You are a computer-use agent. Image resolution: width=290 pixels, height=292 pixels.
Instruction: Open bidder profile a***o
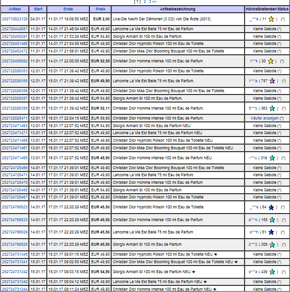[253, 220]
